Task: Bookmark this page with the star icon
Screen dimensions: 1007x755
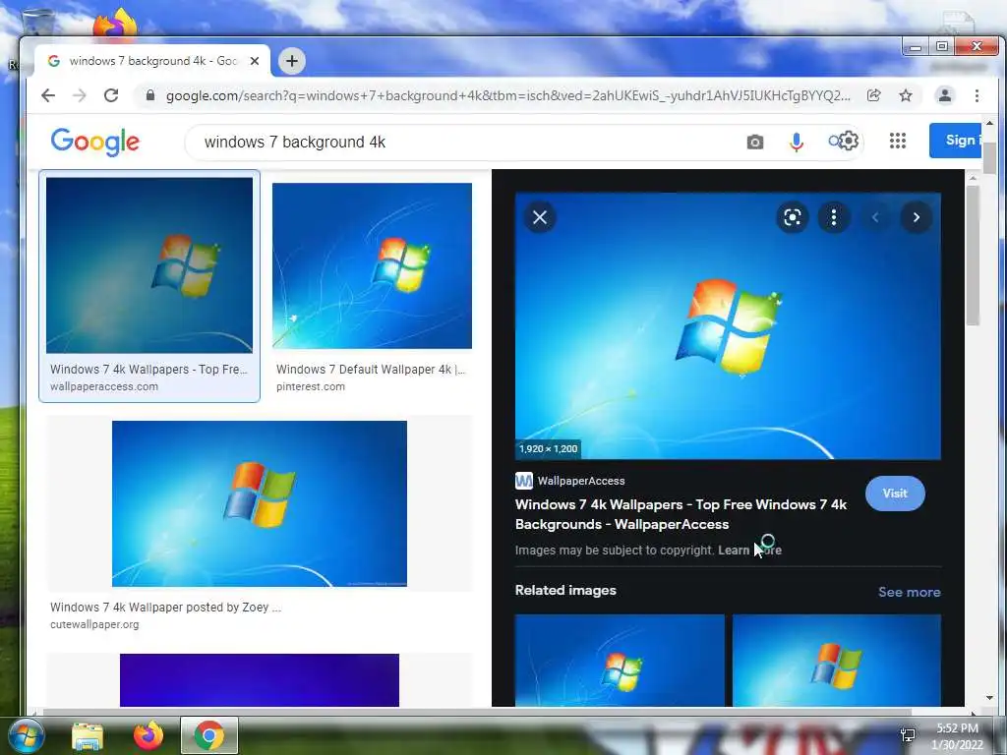Action: (906, 95)
